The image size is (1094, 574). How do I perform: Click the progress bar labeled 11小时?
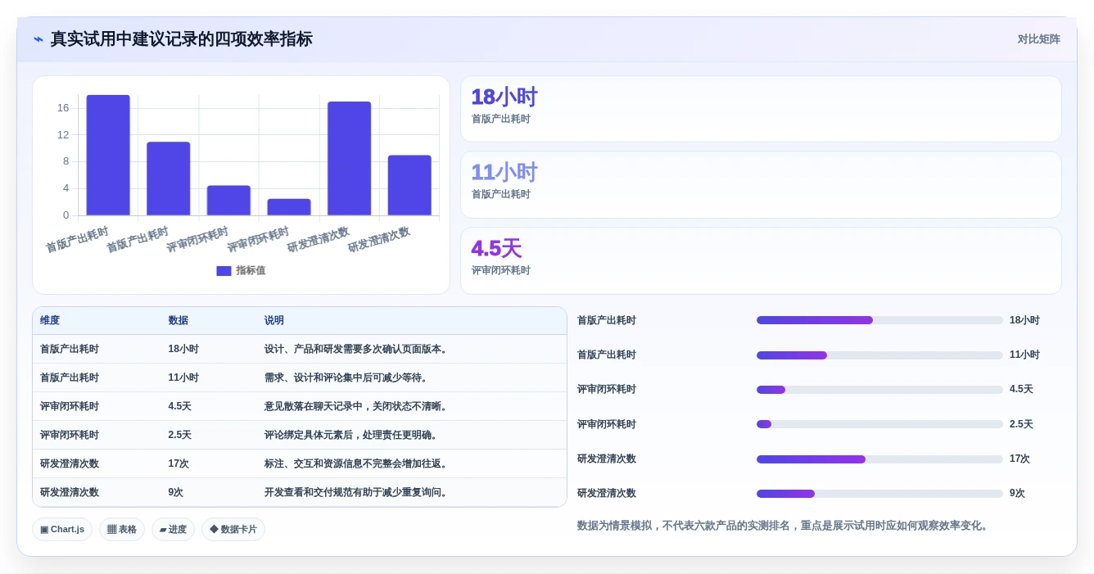click(x=879, y=355)
